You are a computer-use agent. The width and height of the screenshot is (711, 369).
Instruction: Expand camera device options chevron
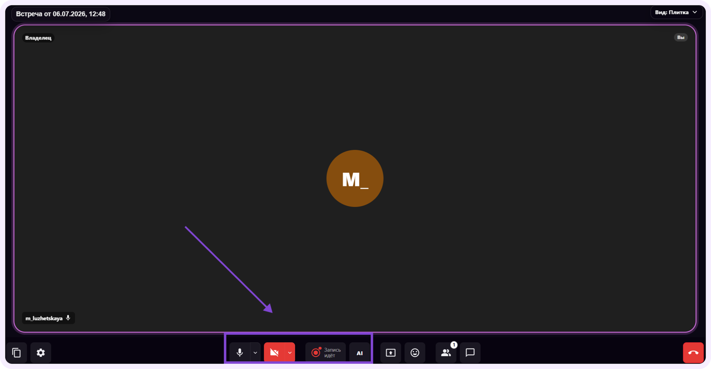290,353
